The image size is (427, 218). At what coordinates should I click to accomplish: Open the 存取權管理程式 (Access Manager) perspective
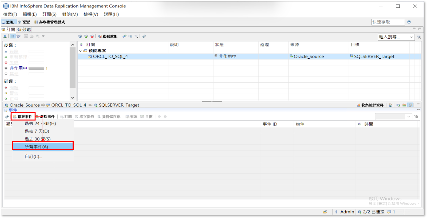(50, 22)
